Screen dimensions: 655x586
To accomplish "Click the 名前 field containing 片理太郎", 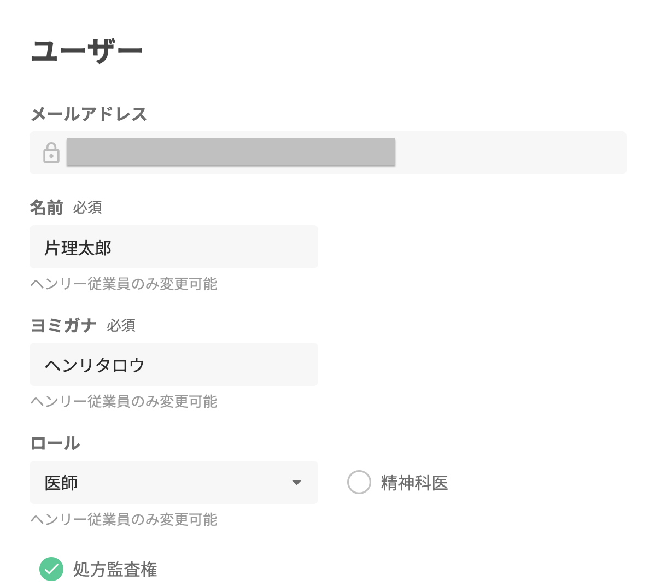I will pos(173,247).
